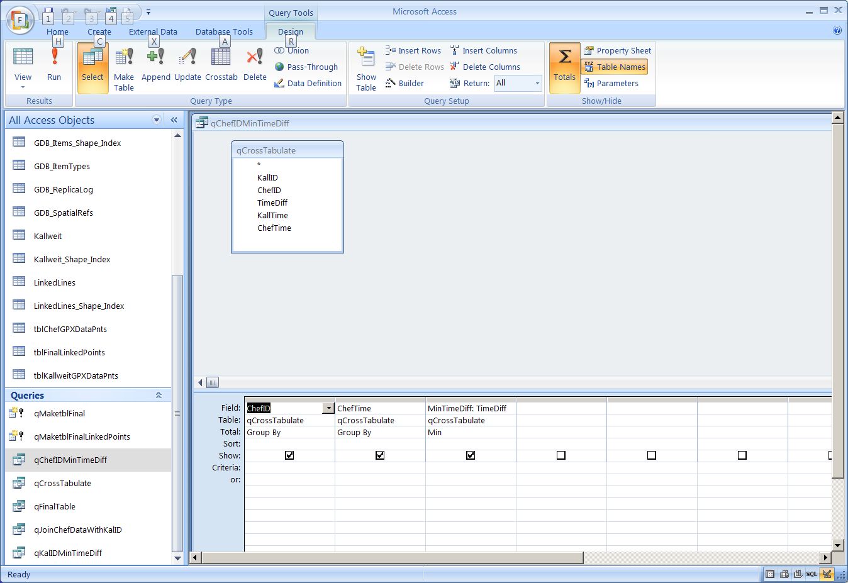Toggle Table Names row display
Viewport: 848px width, 583px height.
[x=615, y=67]
